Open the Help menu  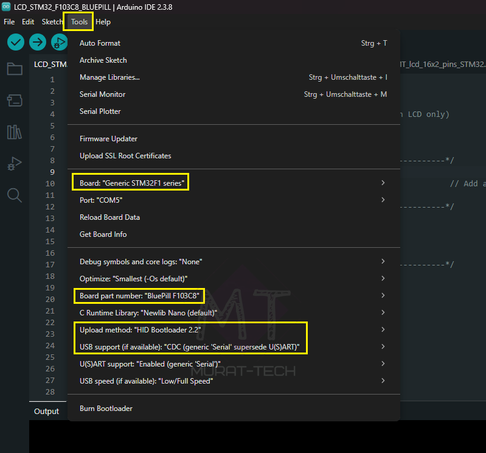103,22
